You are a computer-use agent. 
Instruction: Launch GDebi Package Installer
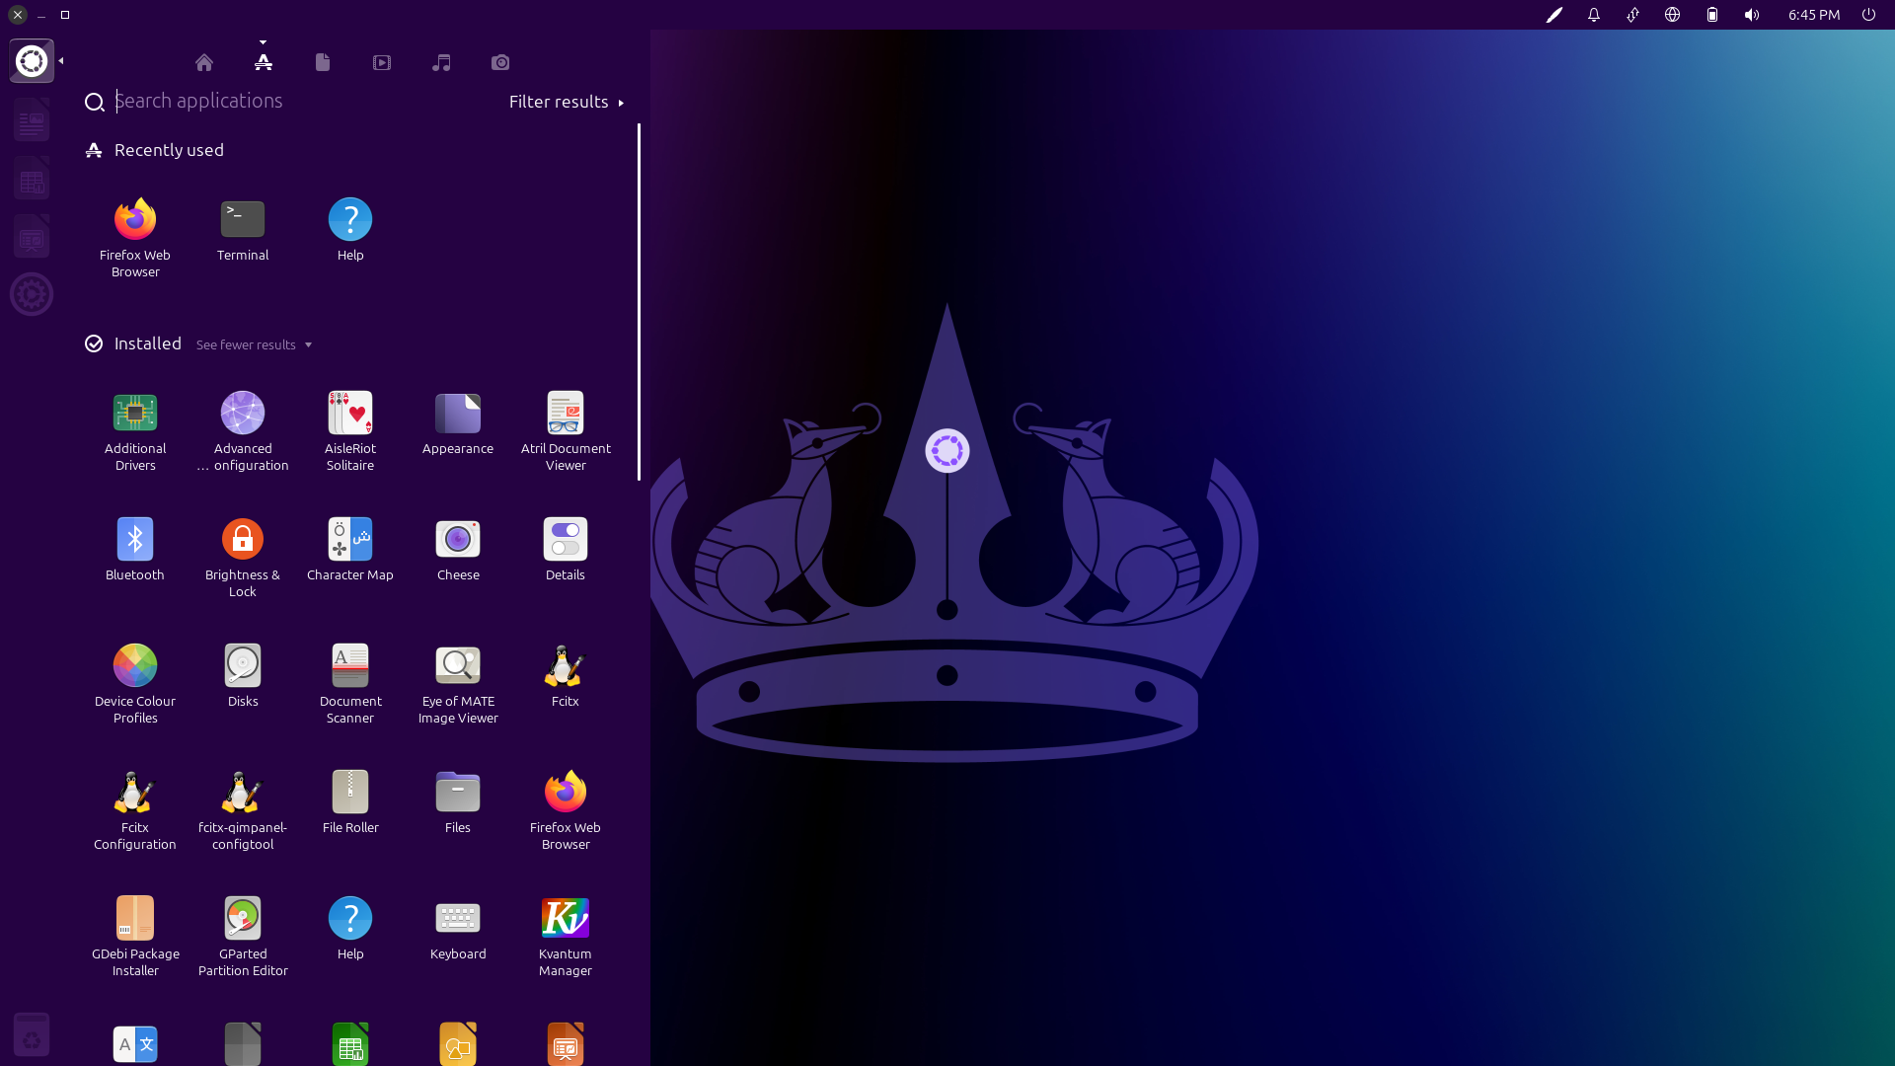(x=135, y=937)
